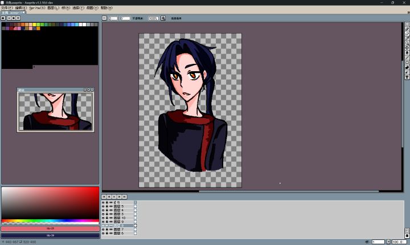Open the palette options menu button
Screen dimensions: 410x245
point(18,18)
